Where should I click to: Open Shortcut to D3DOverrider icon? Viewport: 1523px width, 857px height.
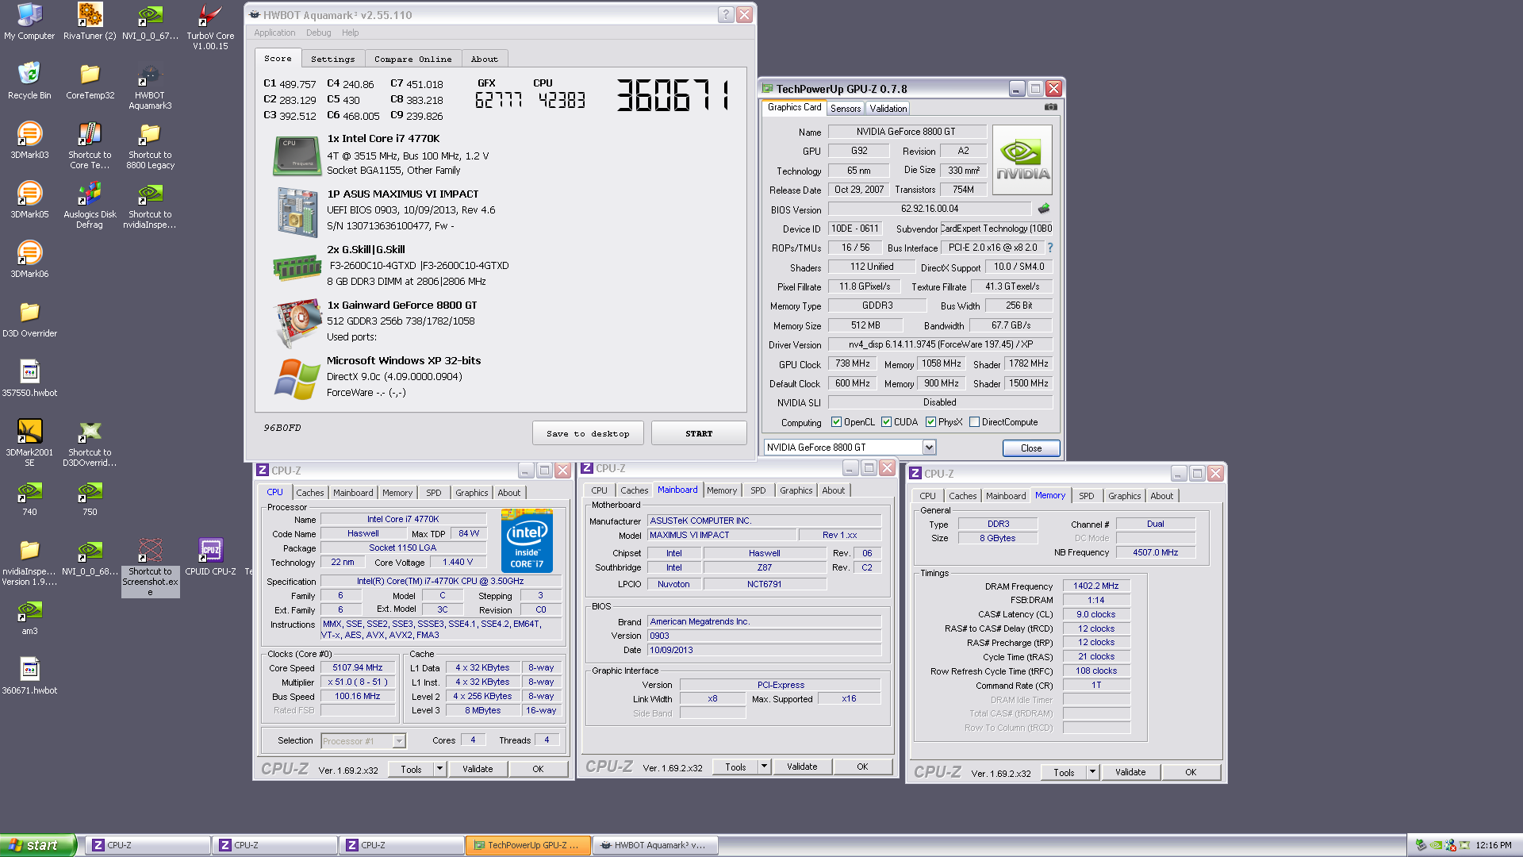coord(90,443)
